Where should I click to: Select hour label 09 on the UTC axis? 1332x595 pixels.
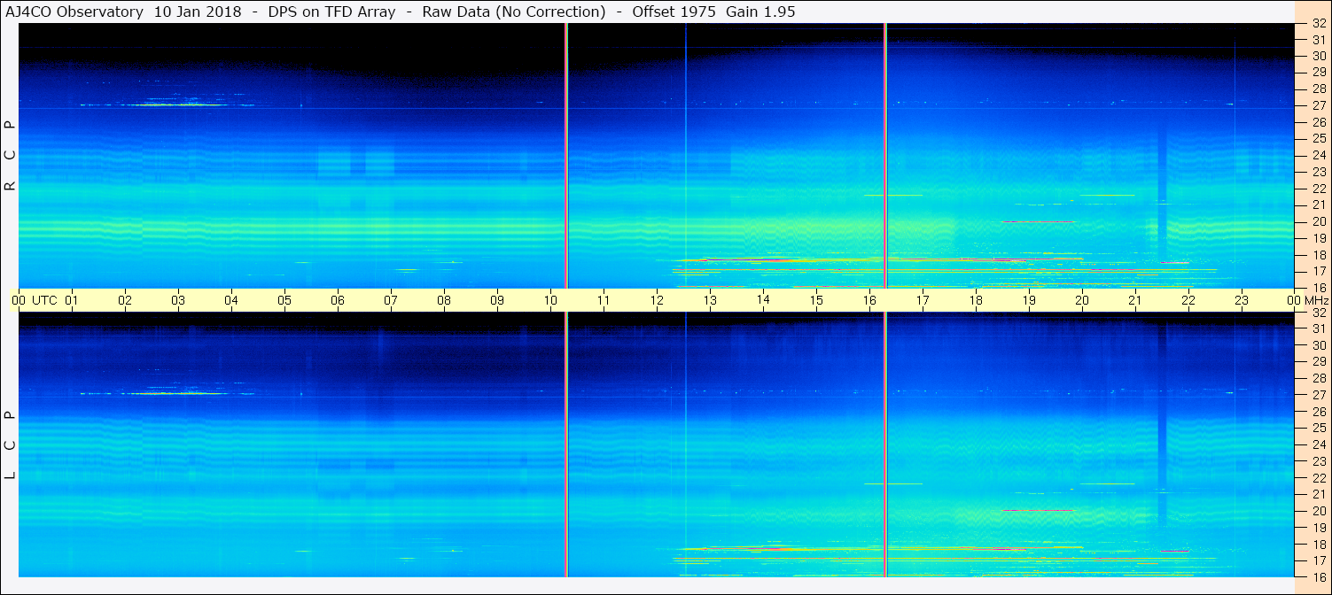click(x=497, y=300)
